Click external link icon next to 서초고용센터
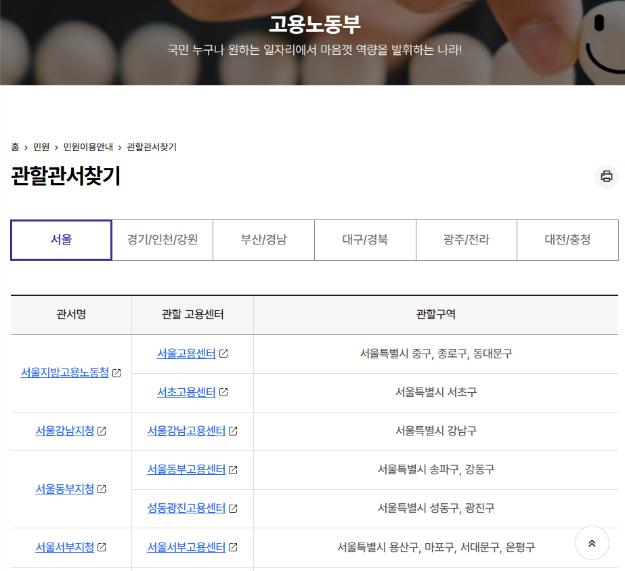Image resolution: width=625 pixels, height=571 pixels. [x=225, y=392]
